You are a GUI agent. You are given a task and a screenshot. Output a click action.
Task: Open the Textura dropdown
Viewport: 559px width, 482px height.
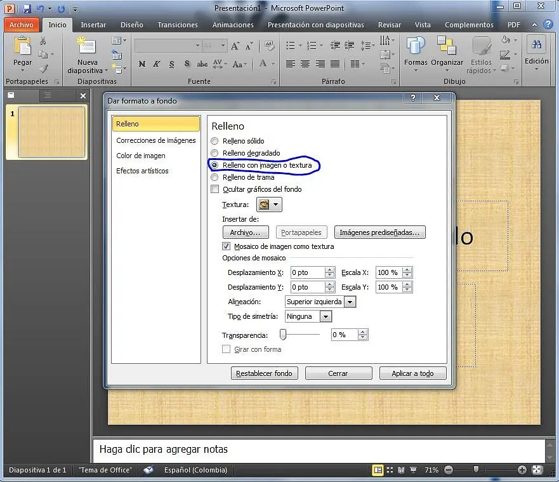coord(269,204)
